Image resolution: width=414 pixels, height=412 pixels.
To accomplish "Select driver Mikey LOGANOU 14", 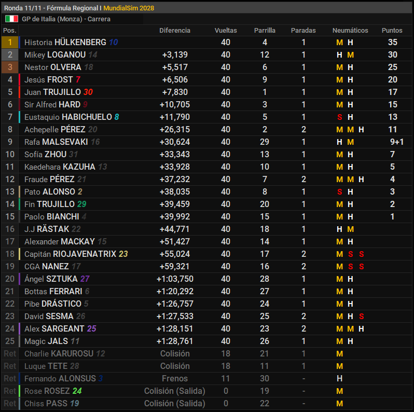I will pyautogui.click(x=61, y=54).
